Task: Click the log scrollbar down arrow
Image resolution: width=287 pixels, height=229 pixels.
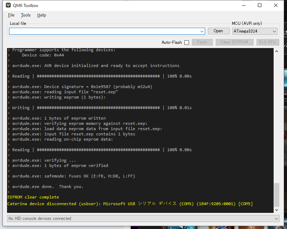Action: (276, 210)
